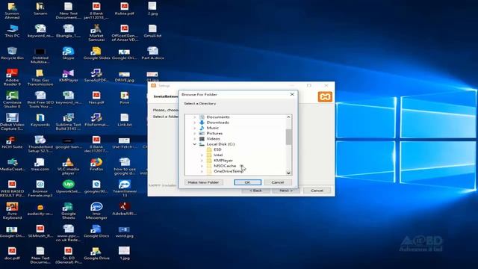Click the Make New Folder button
Screen dimensions: 478x269
click(203, 182)
